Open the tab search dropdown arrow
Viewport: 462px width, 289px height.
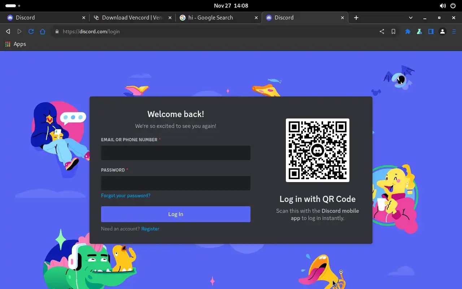[410, 18]
